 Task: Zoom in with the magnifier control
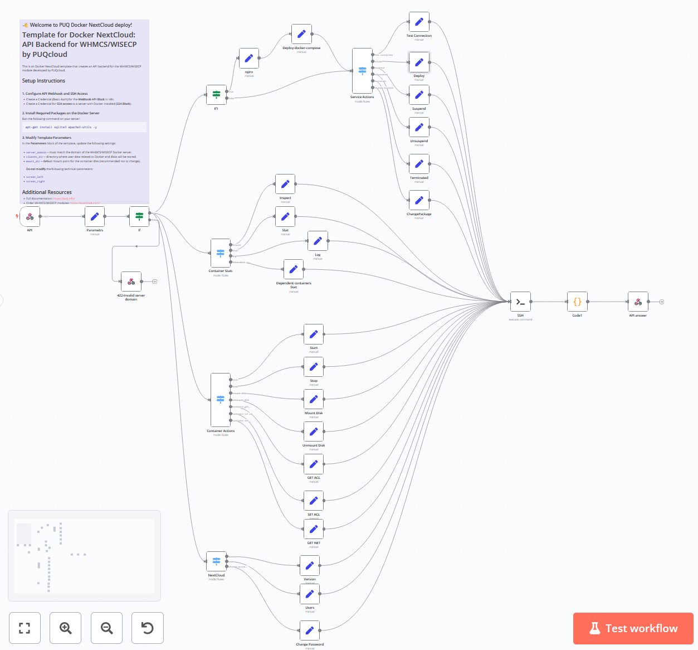(x=65, y=628)
